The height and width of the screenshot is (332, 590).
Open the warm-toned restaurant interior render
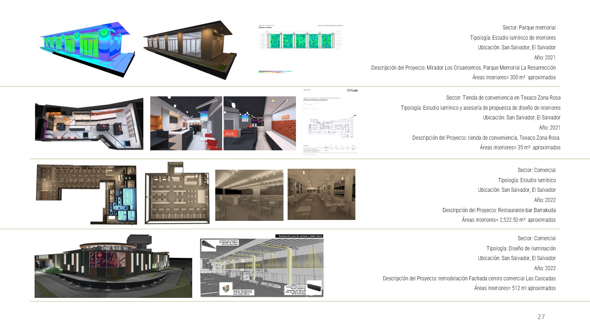(x=321, y=194)
